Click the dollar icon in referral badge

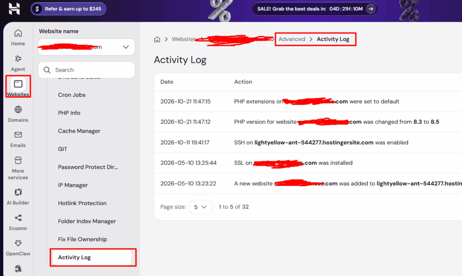[37, 9]
